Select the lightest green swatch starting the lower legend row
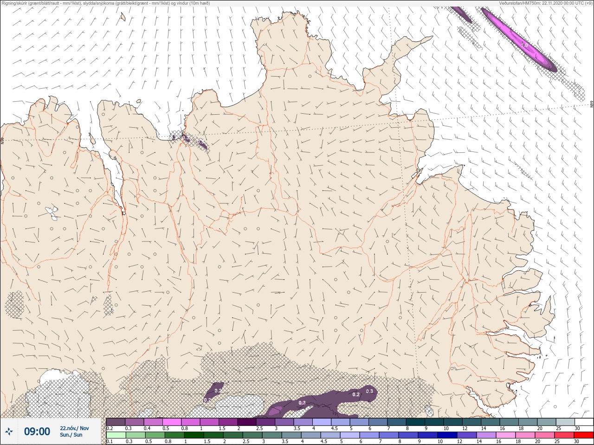 (116, 435)
